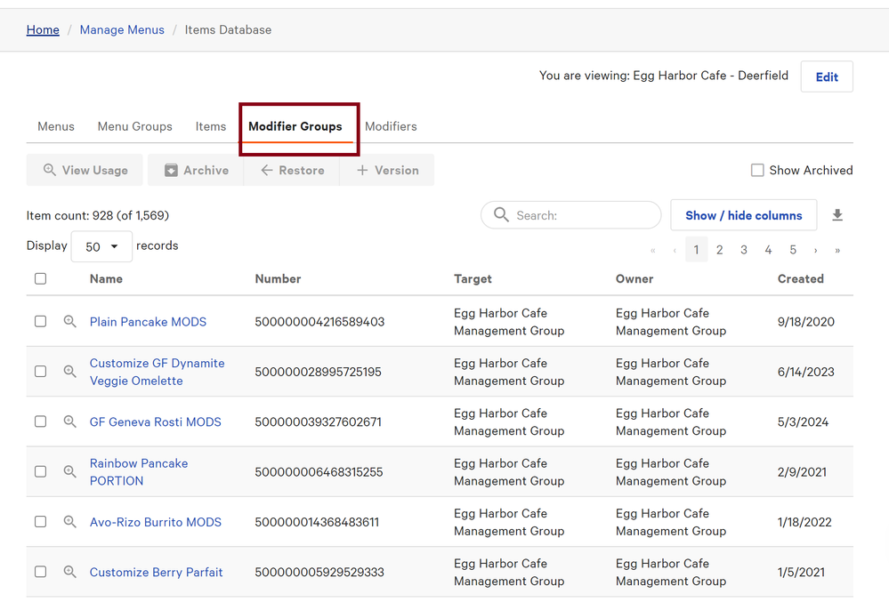
Task: Tick the checkbox for Plain Pancake MODS
Action: [41, 322]
